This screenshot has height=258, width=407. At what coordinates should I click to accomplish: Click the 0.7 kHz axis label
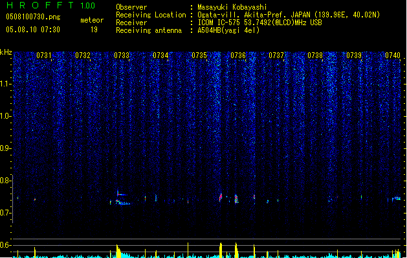(x=5, y=213)
